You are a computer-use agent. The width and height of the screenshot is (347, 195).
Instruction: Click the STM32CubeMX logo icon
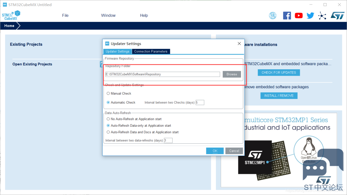coord(11,15)
